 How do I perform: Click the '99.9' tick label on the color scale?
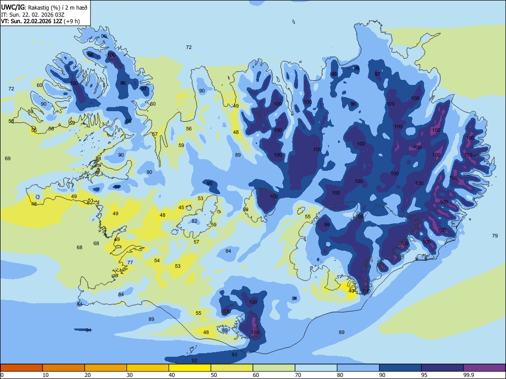click(x=468, y=375)
